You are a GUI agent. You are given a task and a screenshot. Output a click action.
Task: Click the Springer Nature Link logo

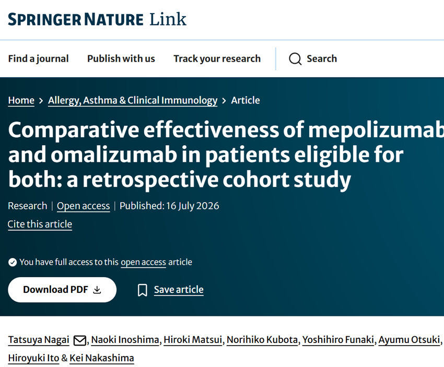[x=97, y=19]
